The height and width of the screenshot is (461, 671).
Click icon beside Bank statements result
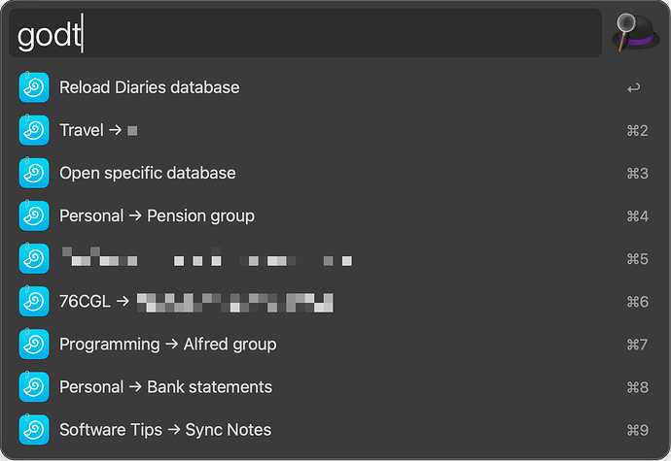pos(34,386)
